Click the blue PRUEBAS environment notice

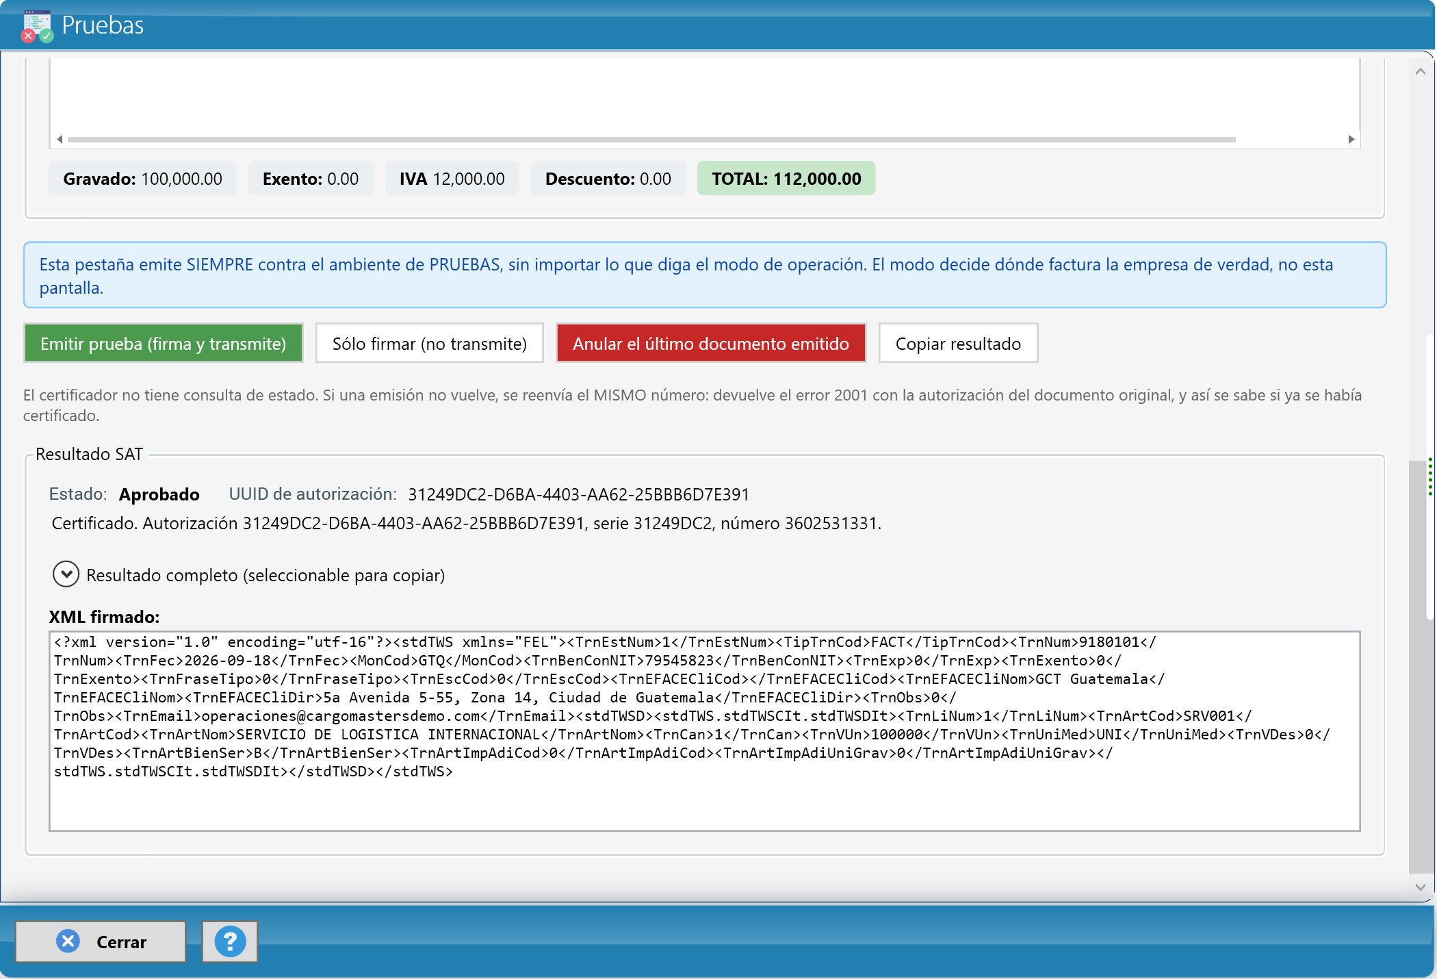click(x=705, y=275)
